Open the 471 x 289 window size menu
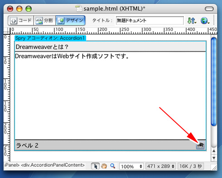The width and height of the screenshot is (222, 178). [x=161, y=166]
